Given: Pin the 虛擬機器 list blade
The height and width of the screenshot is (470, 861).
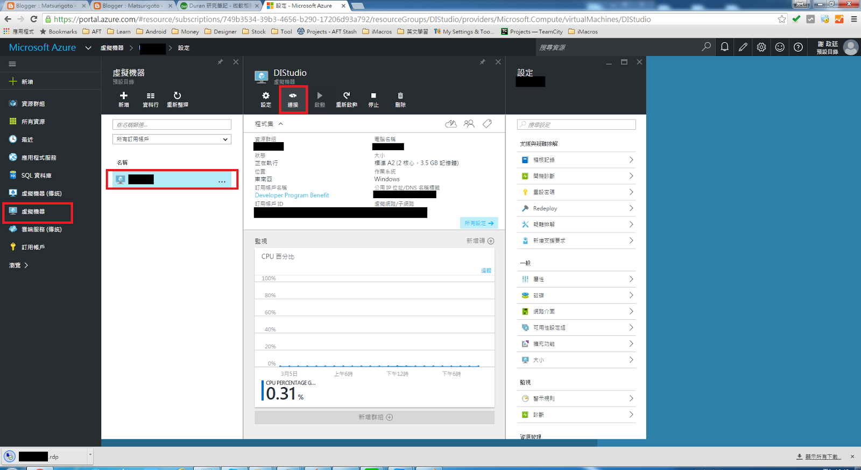Looking at the screenshot, I should 220,62.
